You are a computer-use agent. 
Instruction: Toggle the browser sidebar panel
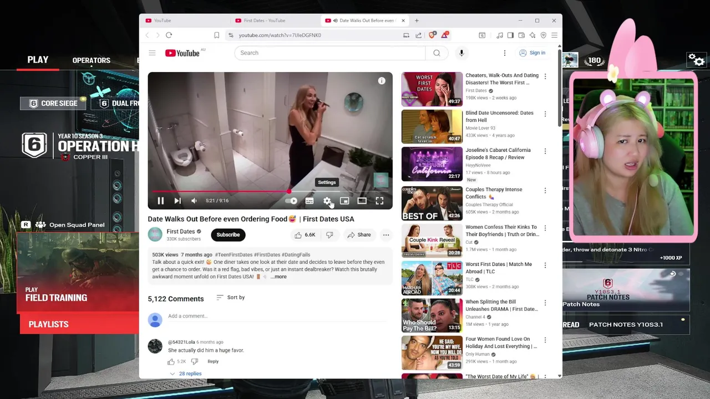[x=510, y=35]
